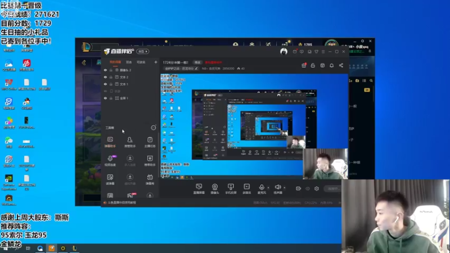Open the 斗鱼直播伴侣使用教程 link
450x253 pixels.
(x=121, y=202)
